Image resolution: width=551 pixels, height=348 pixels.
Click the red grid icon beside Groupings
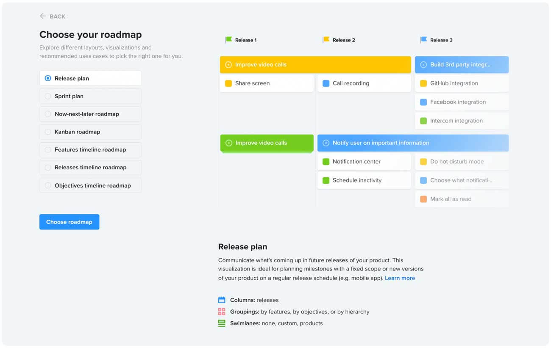[x=222, y=312]
